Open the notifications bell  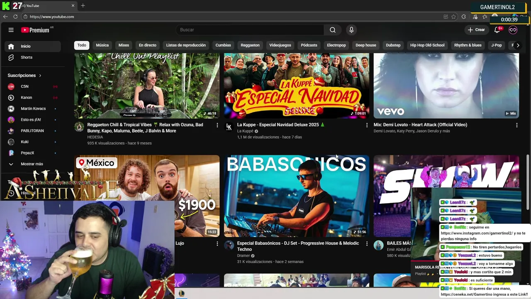coord(497,30)
